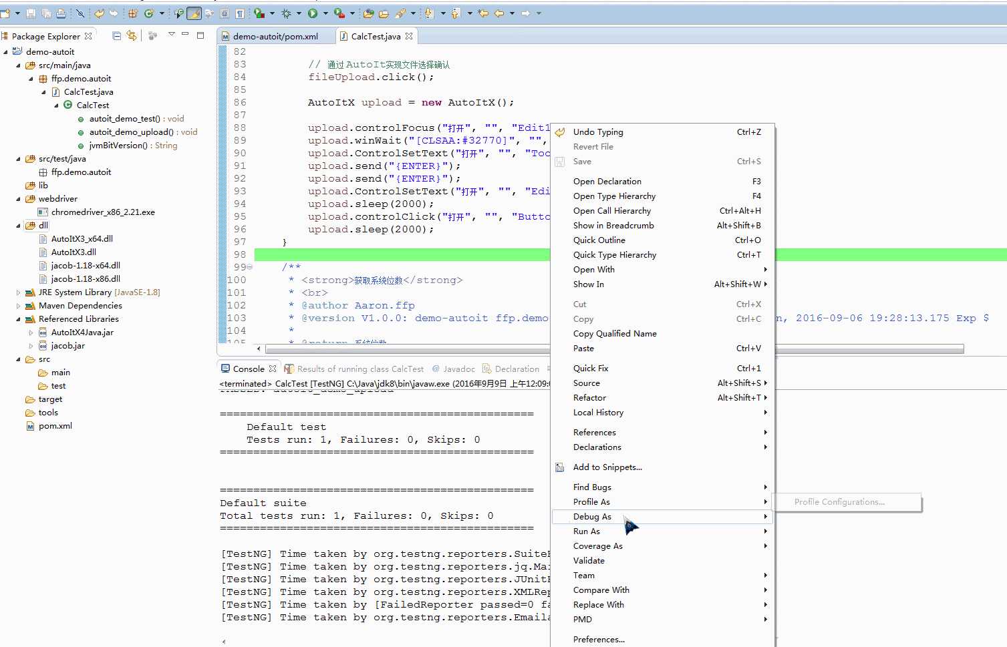Screen dimensions: 1007x647
Task: Expand the Maven Dependencies node
Action: 18,306
